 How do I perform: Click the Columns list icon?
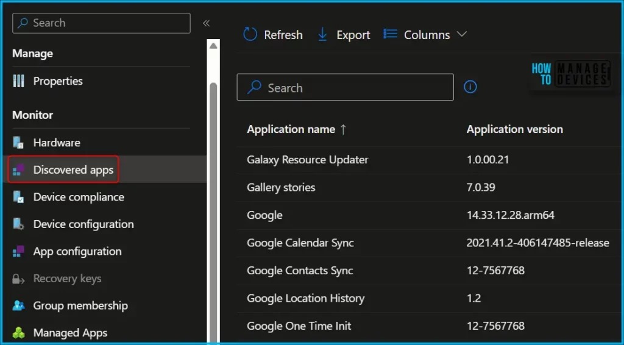click(x=390, y=34)
